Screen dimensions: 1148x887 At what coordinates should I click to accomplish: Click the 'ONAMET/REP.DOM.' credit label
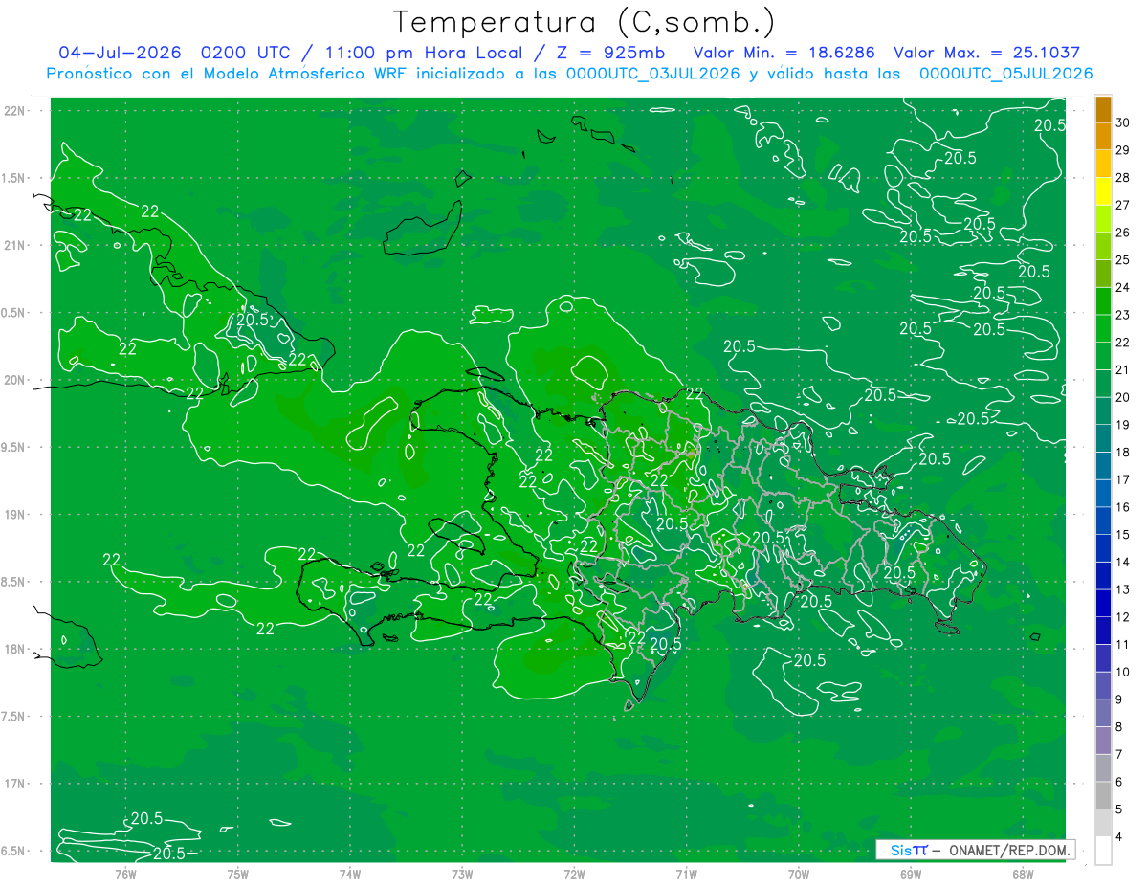point(1008,850)
